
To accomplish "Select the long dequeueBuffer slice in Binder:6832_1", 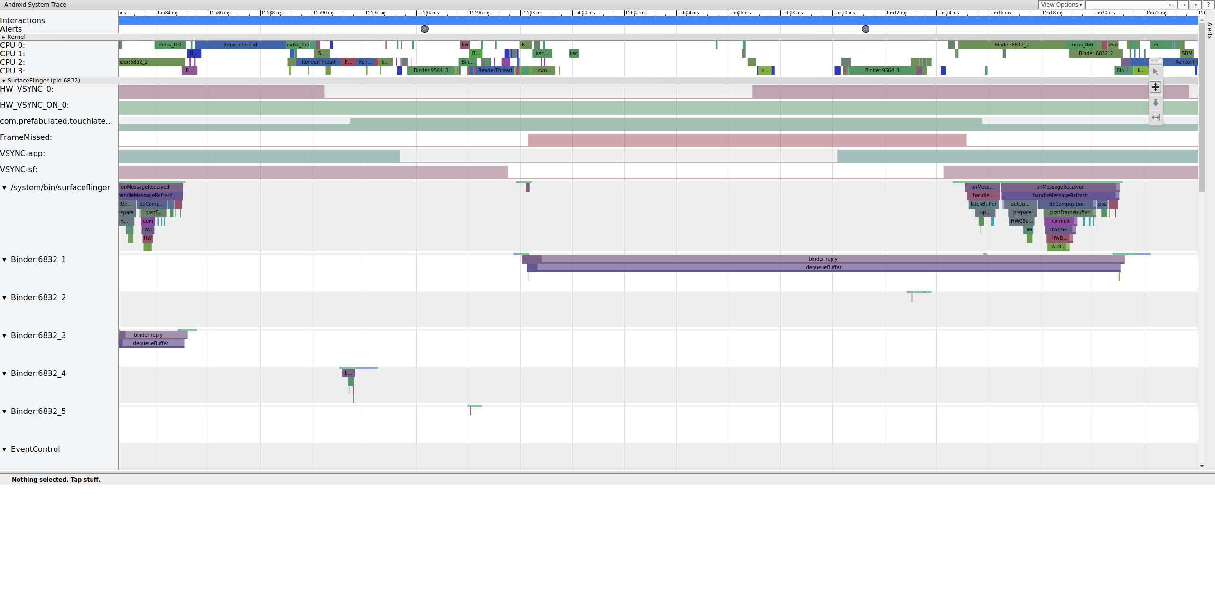I will point(823,268).
